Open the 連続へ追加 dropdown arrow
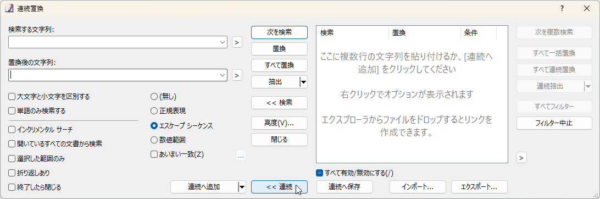Viewport: 600px width, 199px height. (242, 187)
